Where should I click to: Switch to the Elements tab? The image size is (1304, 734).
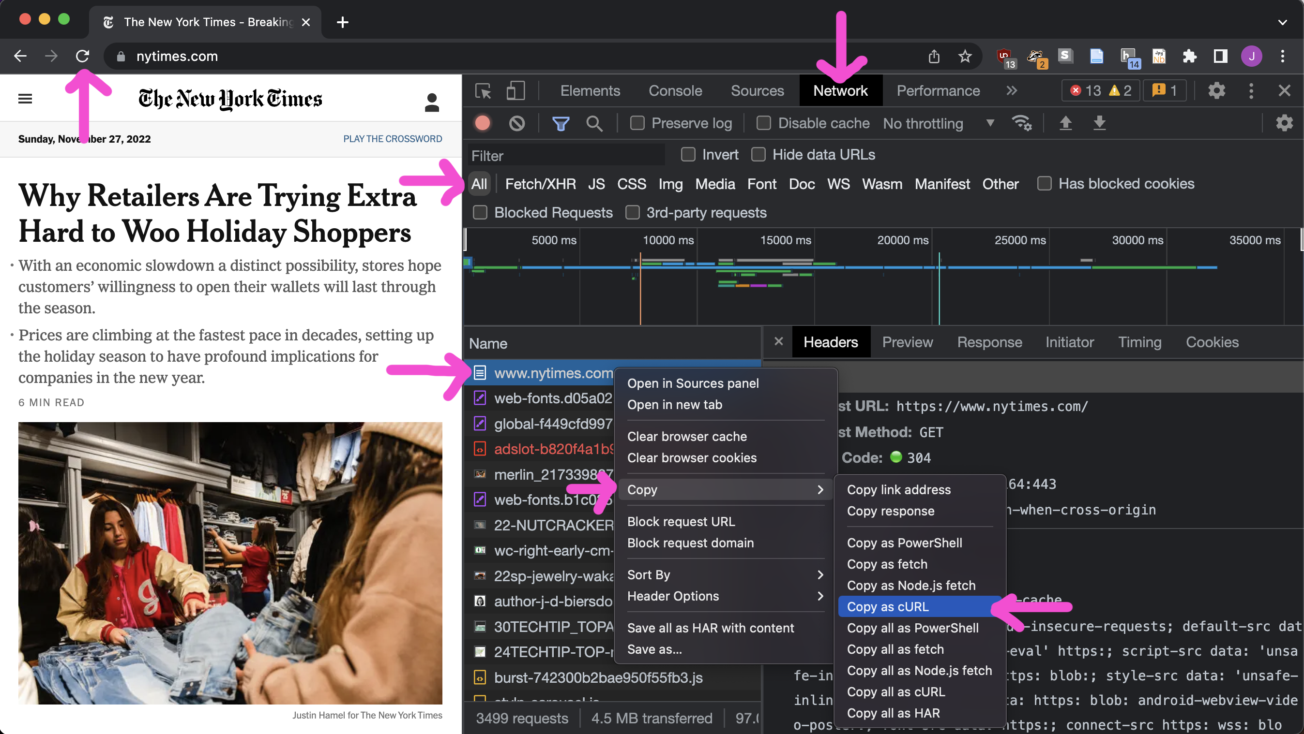(590, 91)
